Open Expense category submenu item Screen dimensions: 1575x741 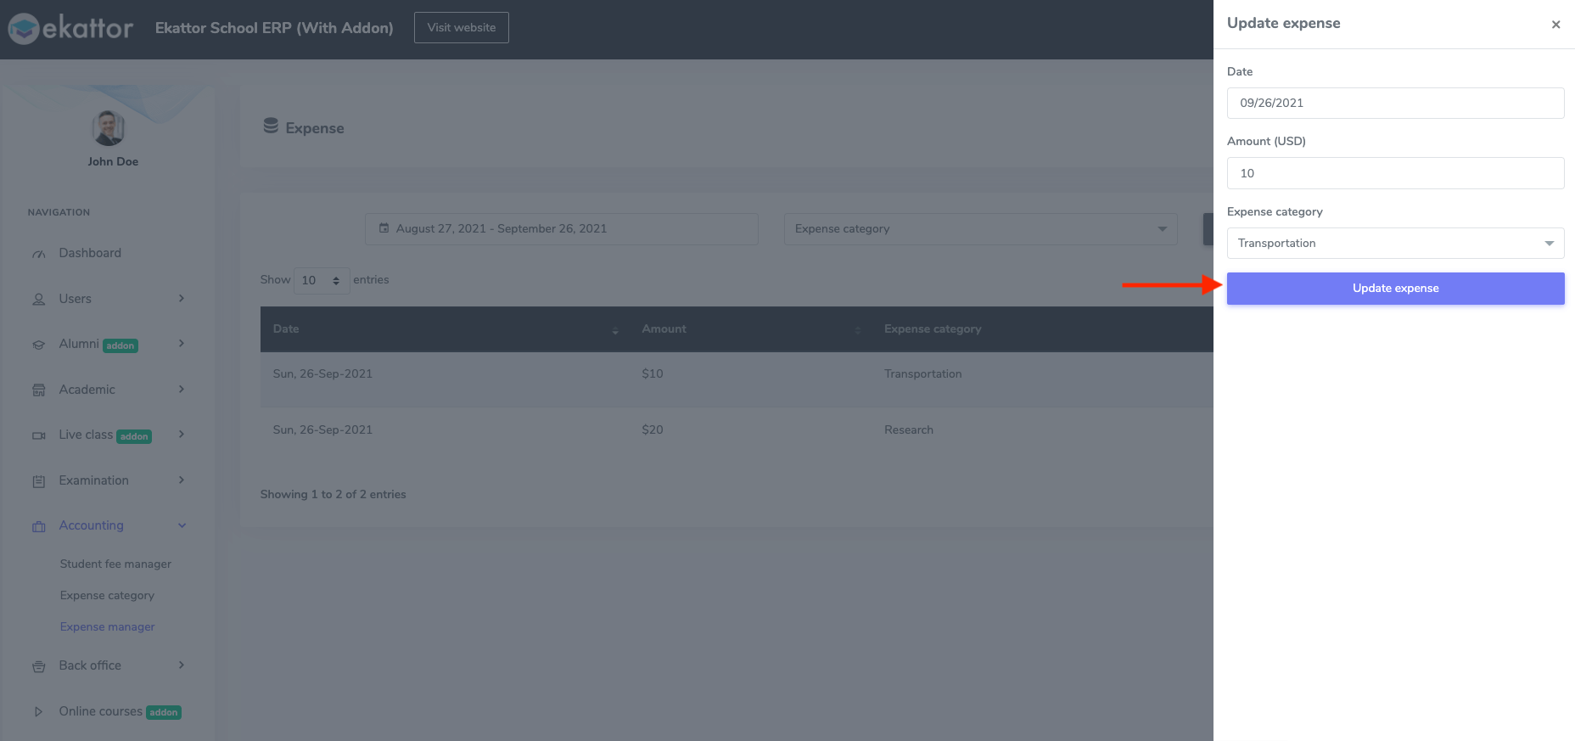(x=107, y=596)
